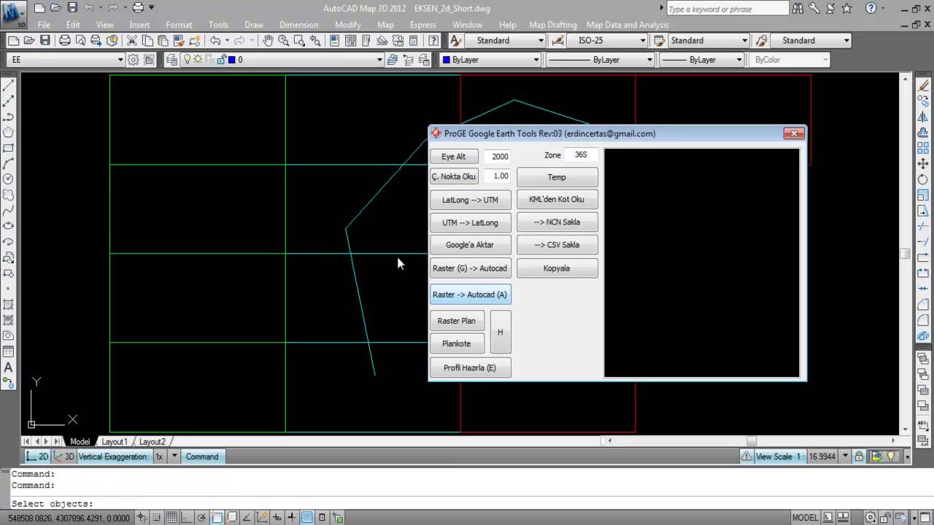Click the QuickCalc calculator icon
The width and height of the screenshot is (934, 525).
pos(414,41)
